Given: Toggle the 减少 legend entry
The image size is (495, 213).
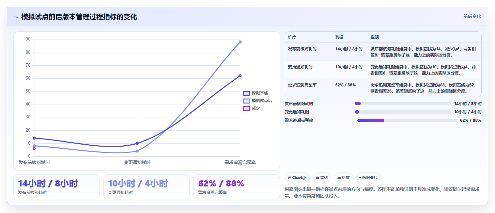Looking at the screenshot, I should click(x=251, y=108).
